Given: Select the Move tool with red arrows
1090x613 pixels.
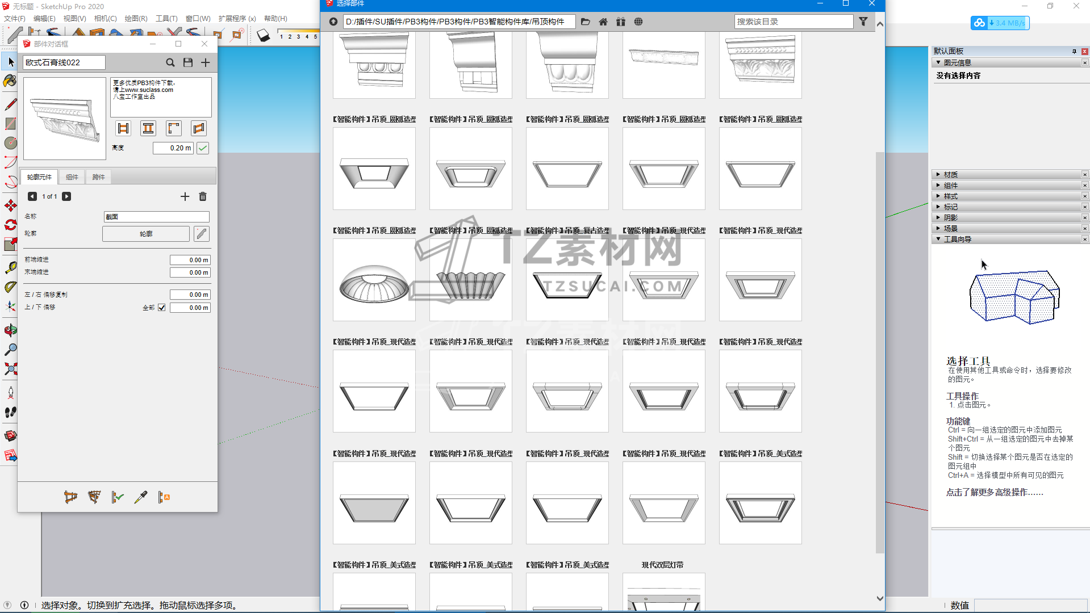Looking at the screenshot, I should coord(11,205).
